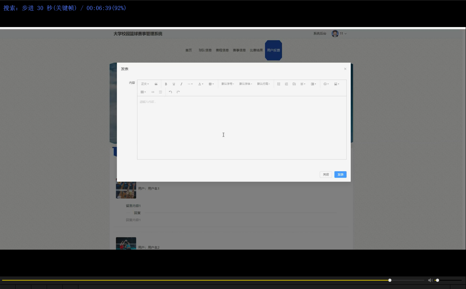The height and width of the screenshot is (289, 466).
Task: Click the 关闭 button
Action: tap(326, 175)
